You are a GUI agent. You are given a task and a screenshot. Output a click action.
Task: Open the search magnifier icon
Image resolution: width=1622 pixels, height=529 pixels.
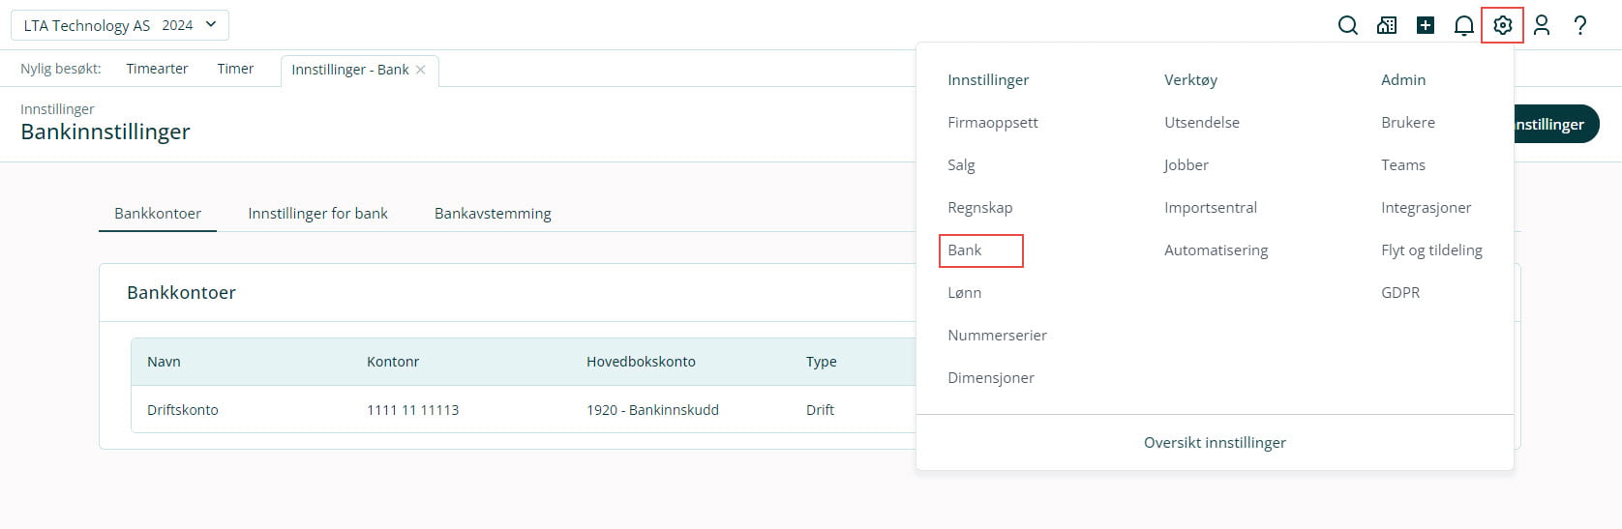click(x=1347, y=26)
